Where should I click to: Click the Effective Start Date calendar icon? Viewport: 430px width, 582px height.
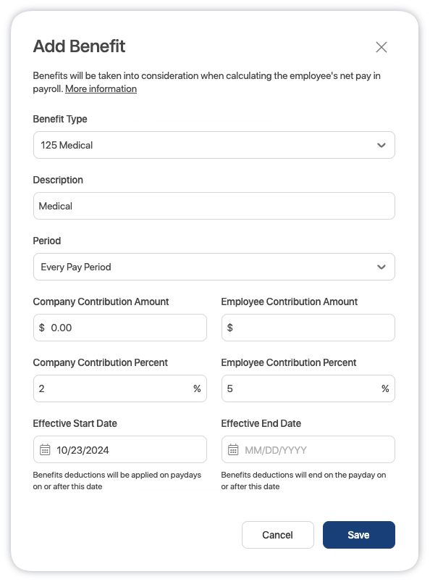(x=45, y=449)
